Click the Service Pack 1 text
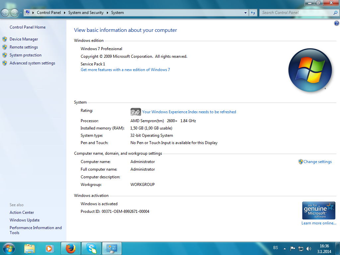340x255 pixels. (x=93, y=64)
